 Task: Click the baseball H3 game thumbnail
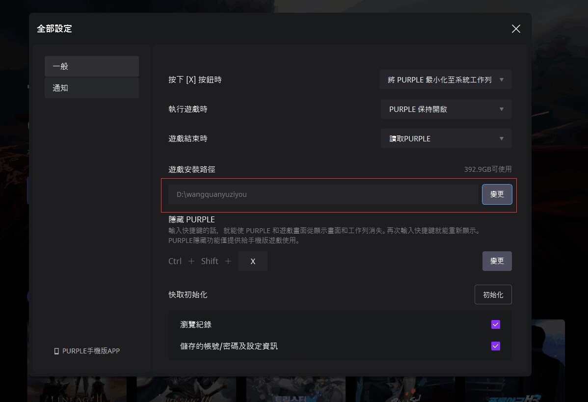pos(514,390)
